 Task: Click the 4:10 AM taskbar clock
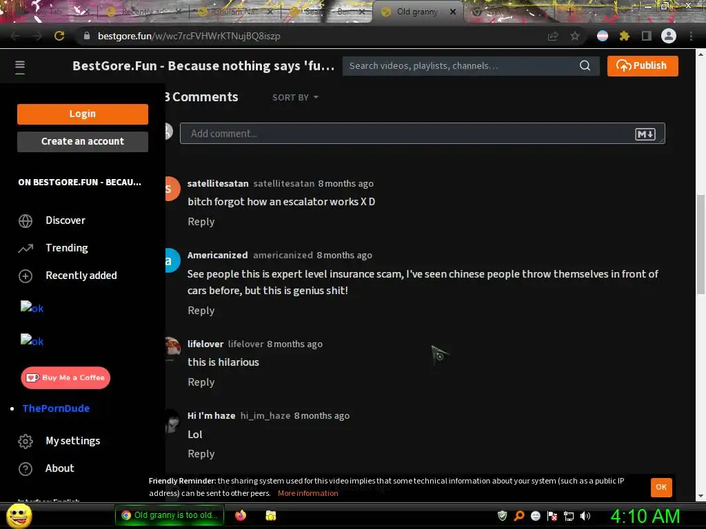click(645, 516)
